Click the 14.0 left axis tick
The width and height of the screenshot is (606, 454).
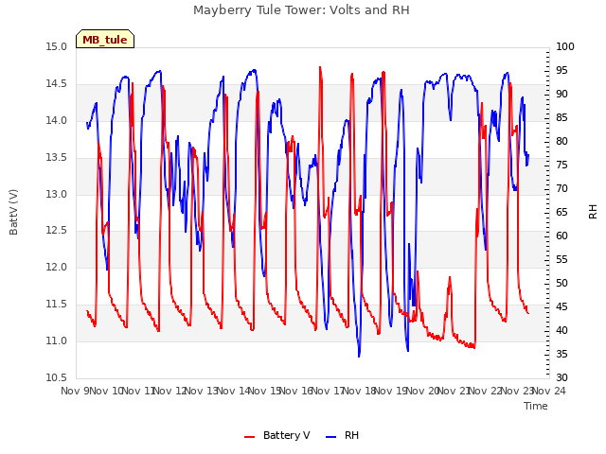[x=57, y=121]
